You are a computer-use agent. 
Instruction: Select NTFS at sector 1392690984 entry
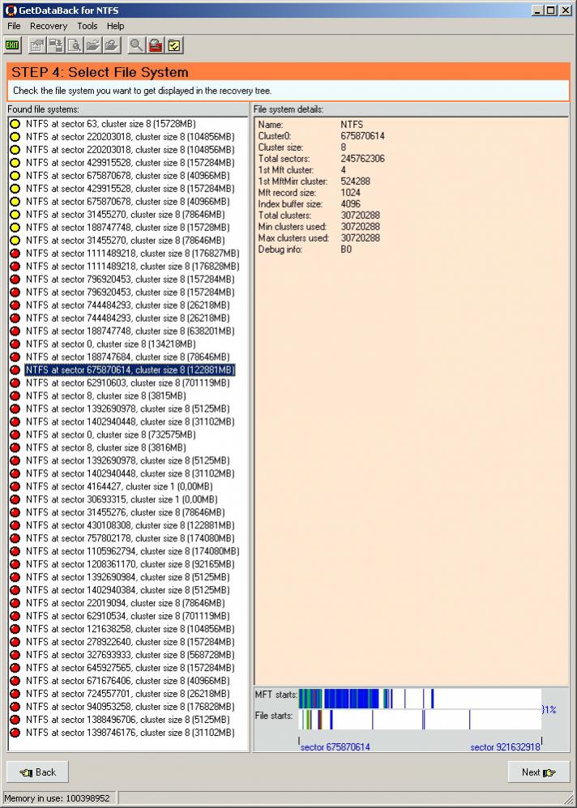128,577
